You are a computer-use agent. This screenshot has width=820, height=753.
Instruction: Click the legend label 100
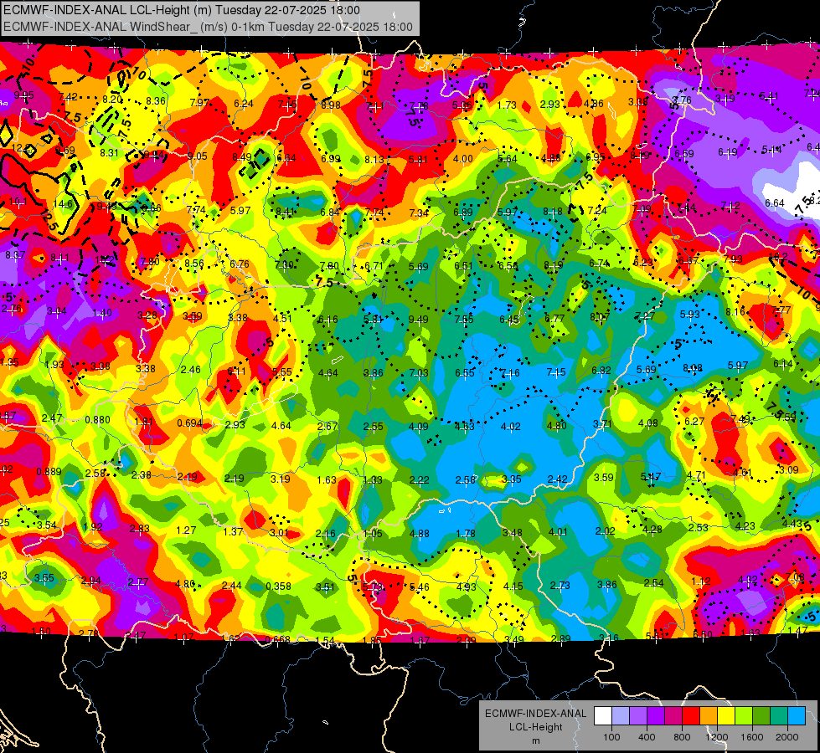[x=611, y=737]
